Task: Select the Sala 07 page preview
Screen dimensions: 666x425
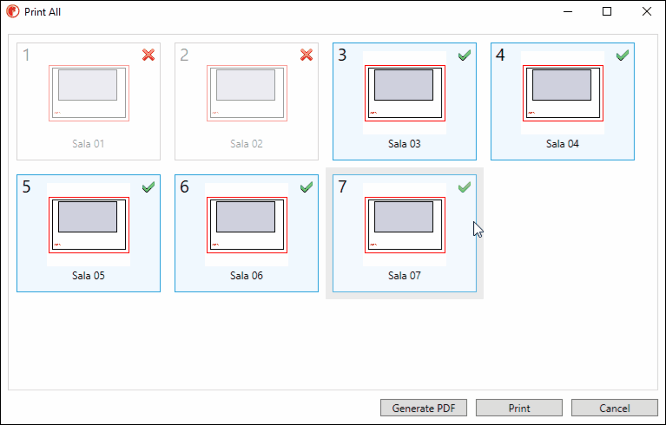Action: click(405, 226)
